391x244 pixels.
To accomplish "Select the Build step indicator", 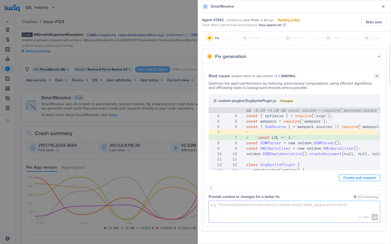I will (328, 38).
